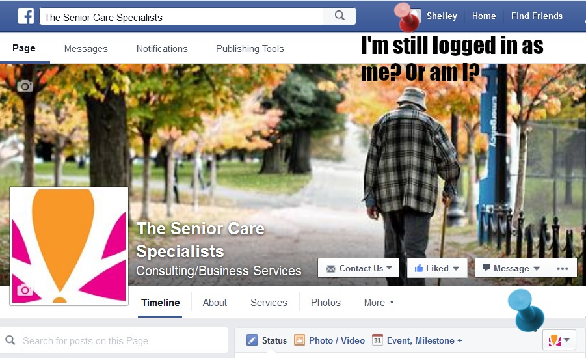Toggle the Liked button

[437, 268]
